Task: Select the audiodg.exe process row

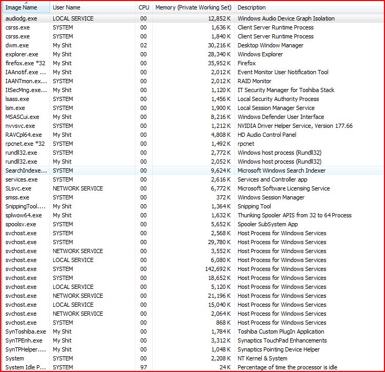Action: (x=193, y=18)
